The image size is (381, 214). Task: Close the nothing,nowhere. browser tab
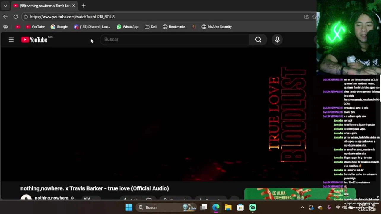(x=74, y=6)
